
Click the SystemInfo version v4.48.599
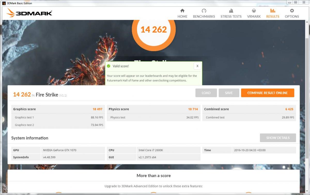point(49,157)
